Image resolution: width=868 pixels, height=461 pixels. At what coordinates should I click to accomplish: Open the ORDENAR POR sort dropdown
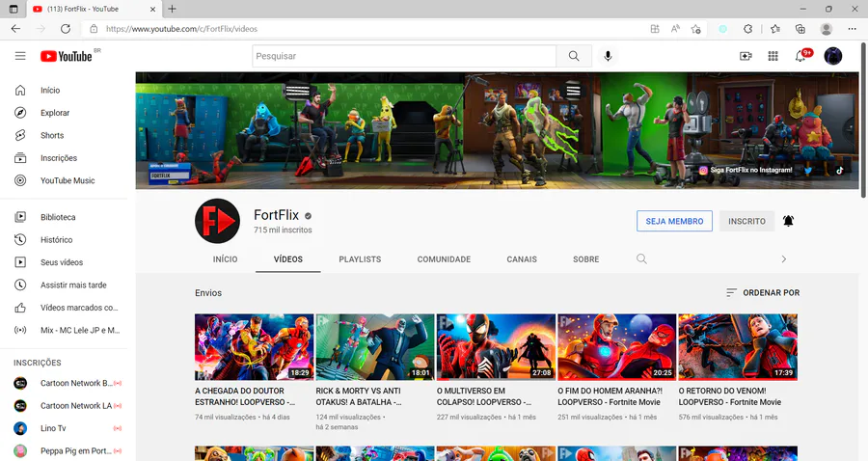click(763, 293)
